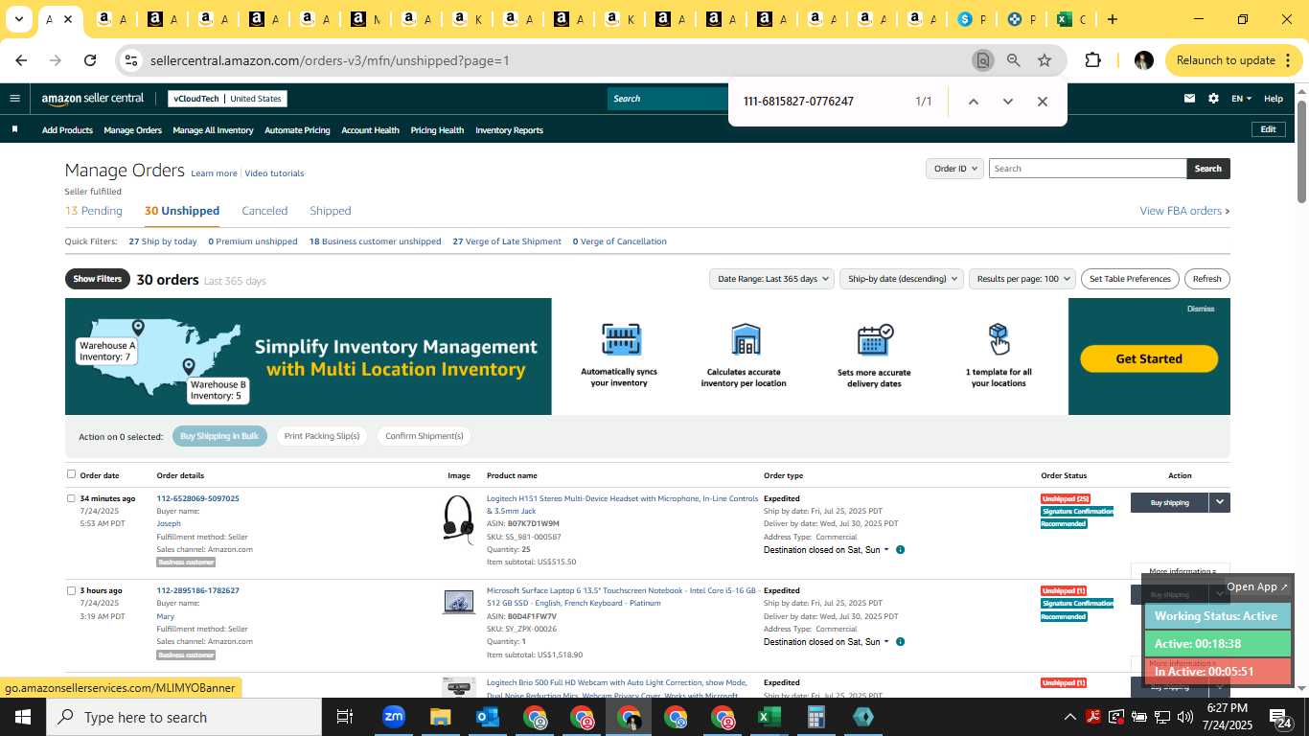This screenshot has width=1309, height=736.
Task: Switch to the Canceled orders tab
Action: click(x=264, y=211)
